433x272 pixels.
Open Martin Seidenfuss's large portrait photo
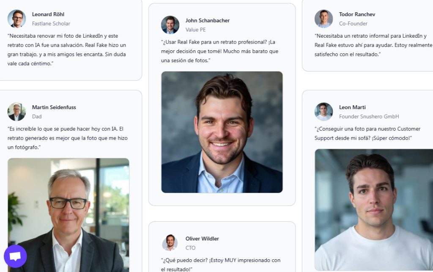tap(69, 215)
